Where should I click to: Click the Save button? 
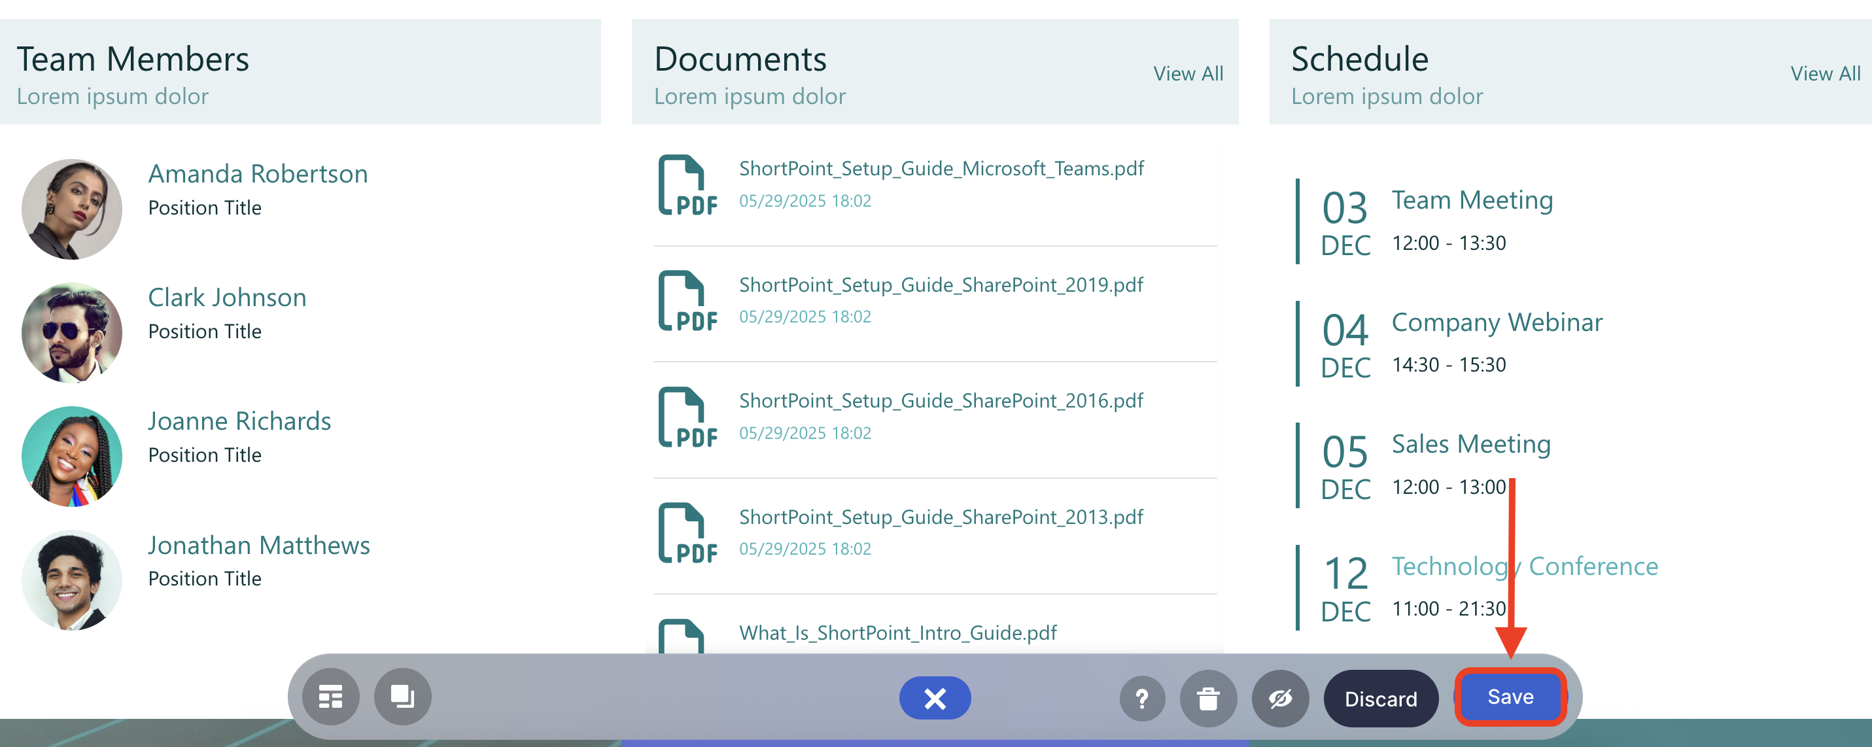pos(1510,697)
